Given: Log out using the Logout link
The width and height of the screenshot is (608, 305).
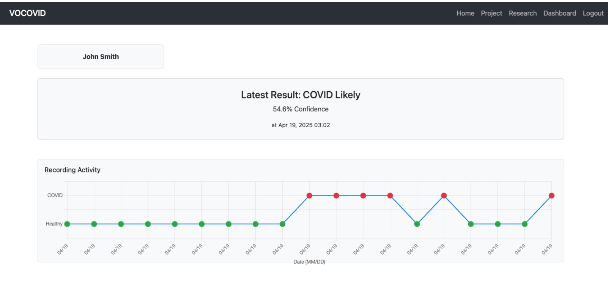Looking at the screenshot, I should tap(593, 13).
